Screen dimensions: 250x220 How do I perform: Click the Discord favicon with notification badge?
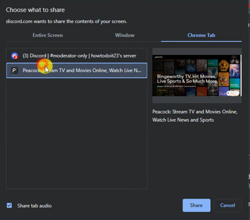(x=15, y=56)
